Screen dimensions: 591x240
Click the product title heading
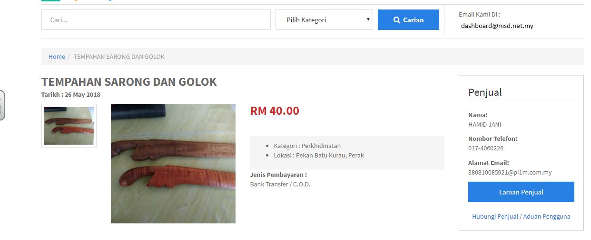tap(129, 82)
